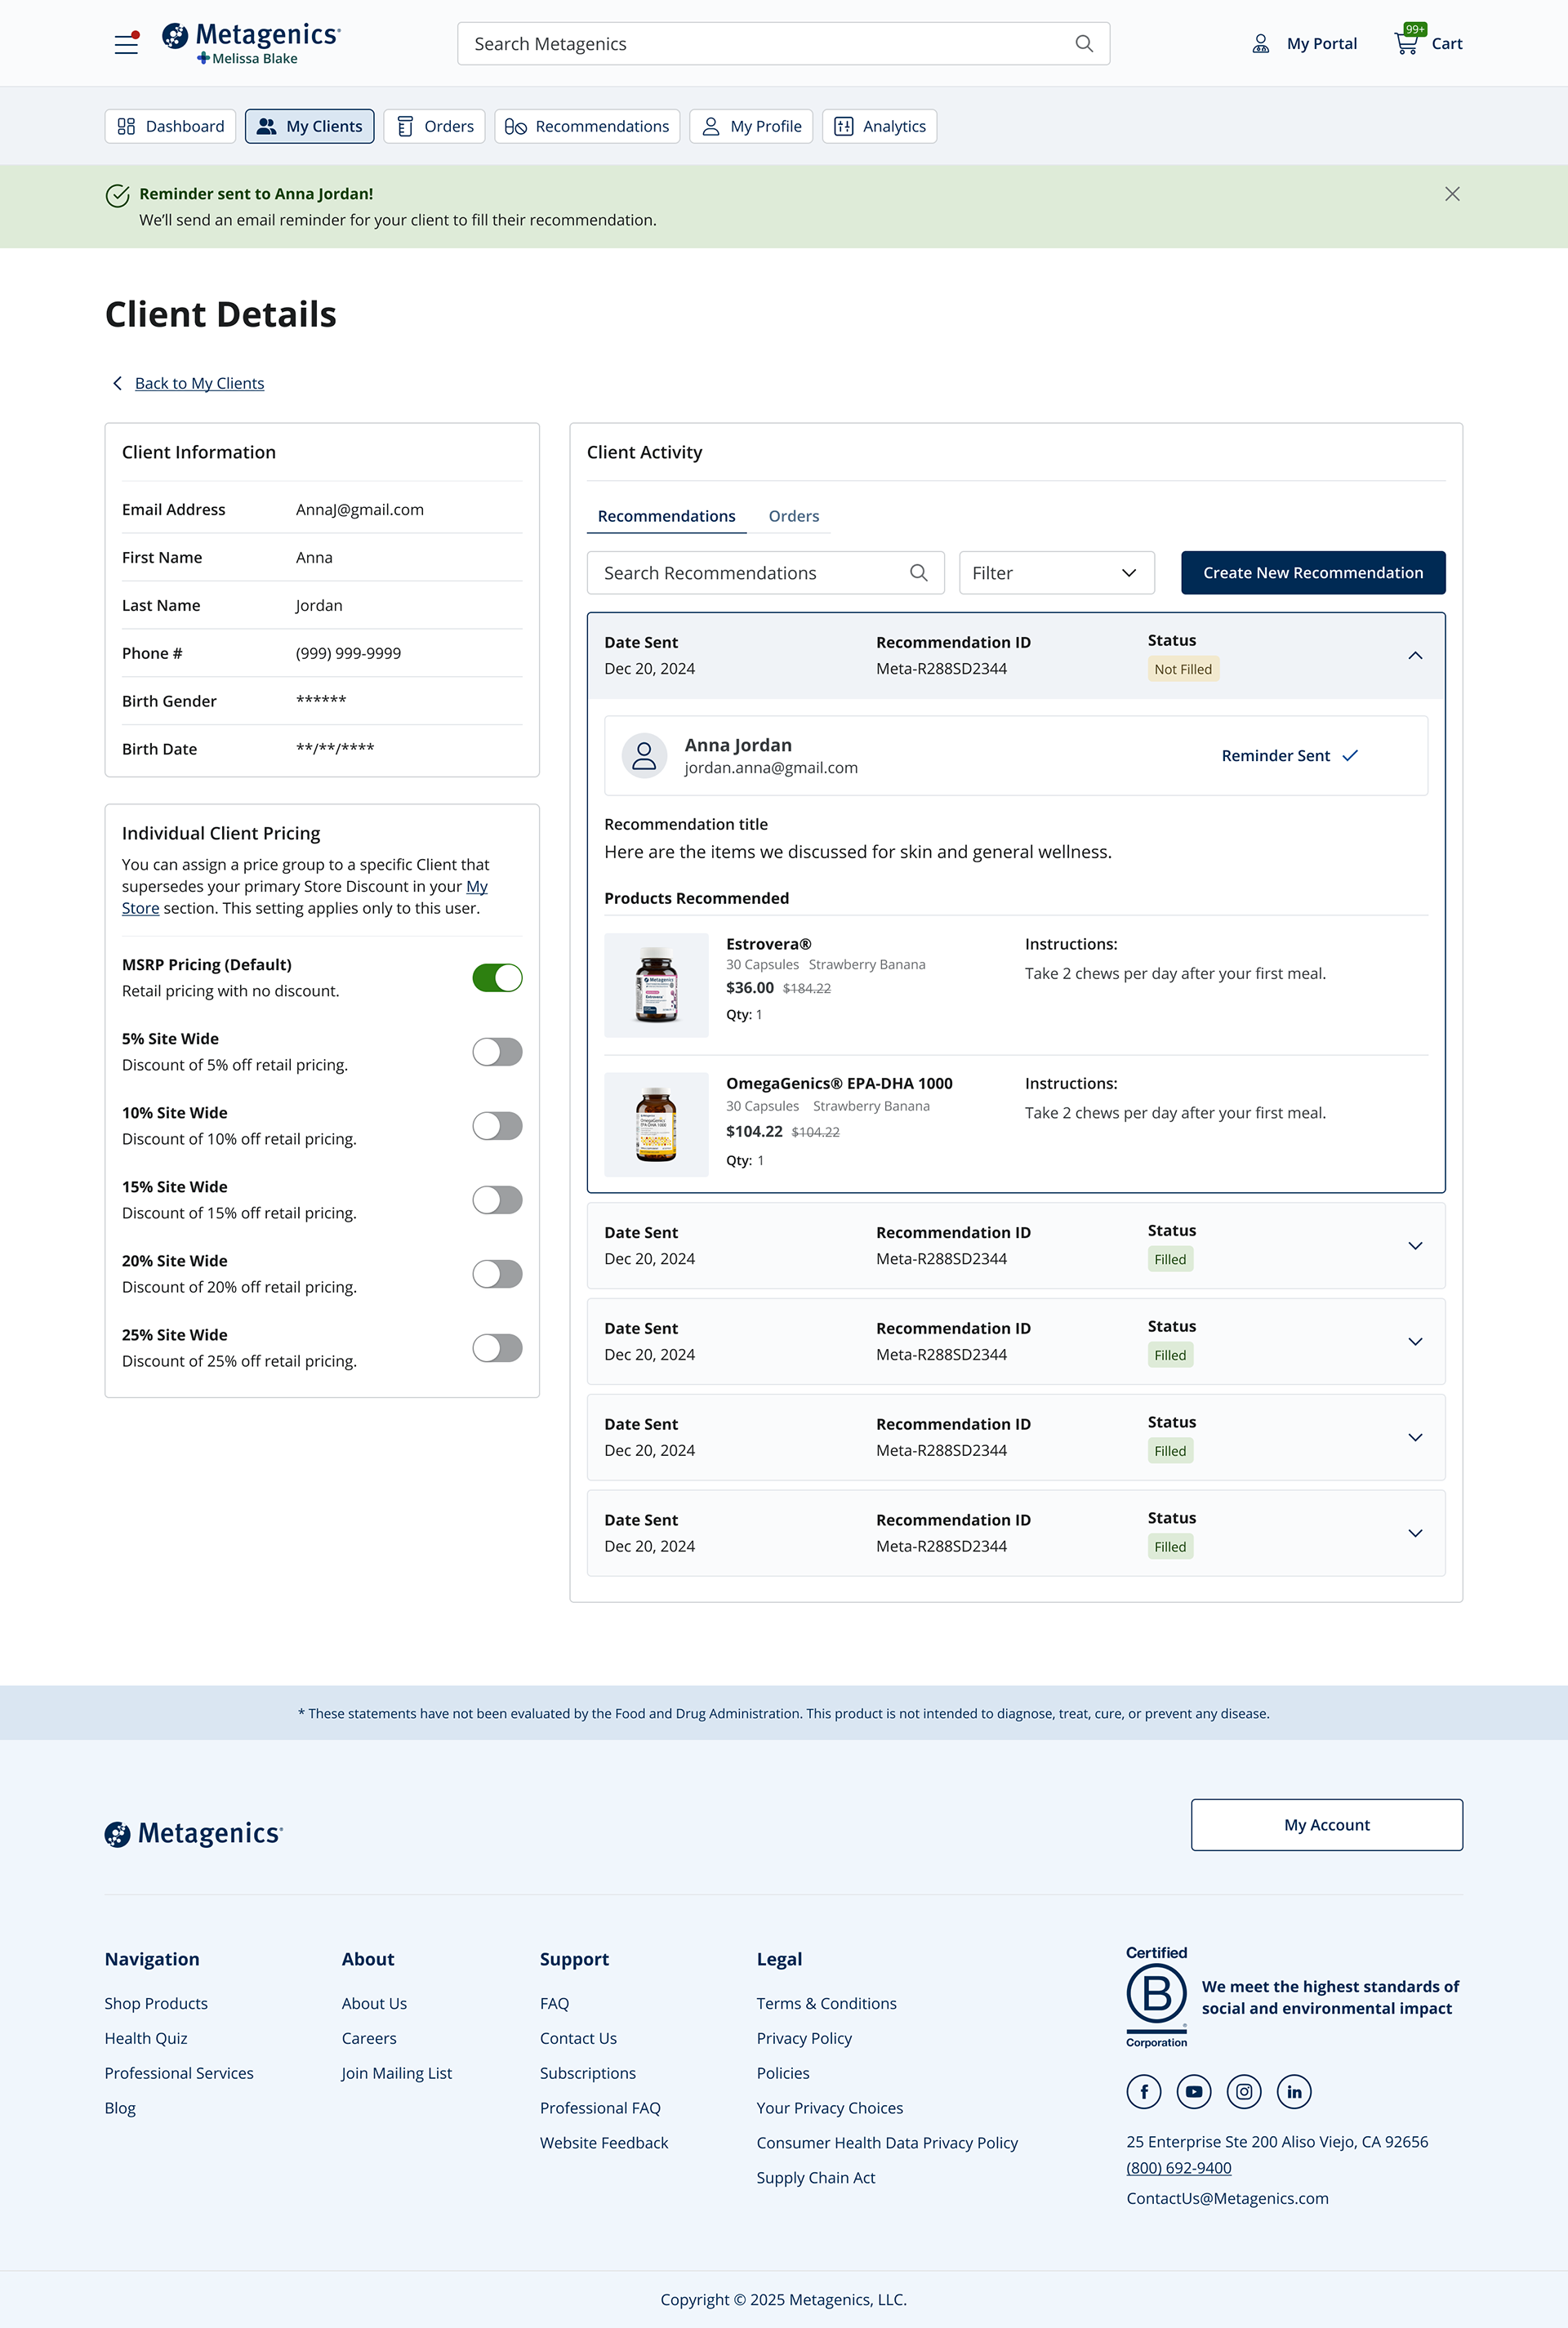Enable the 25% Site Wide toggle
Image resolution: width=1568 pixels, height=2328 pixels.
(x=497, y=1347)
